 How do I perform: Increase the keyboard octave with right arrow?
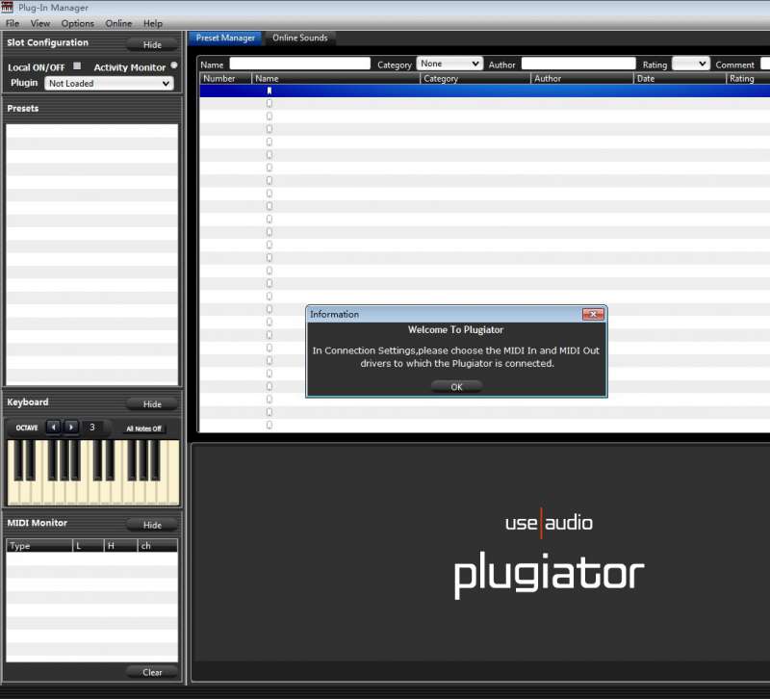pos(71,427)
